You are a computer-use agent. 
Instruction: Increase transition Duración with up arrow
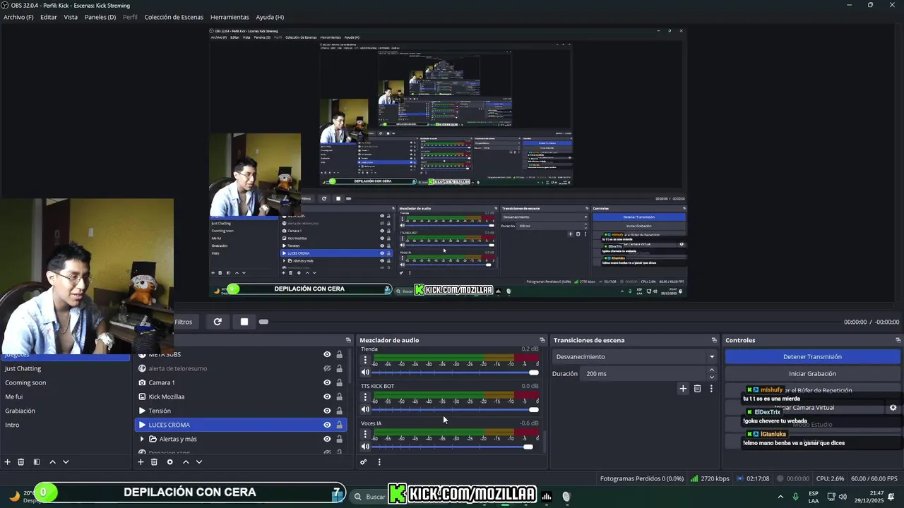[x=711, y=370]
